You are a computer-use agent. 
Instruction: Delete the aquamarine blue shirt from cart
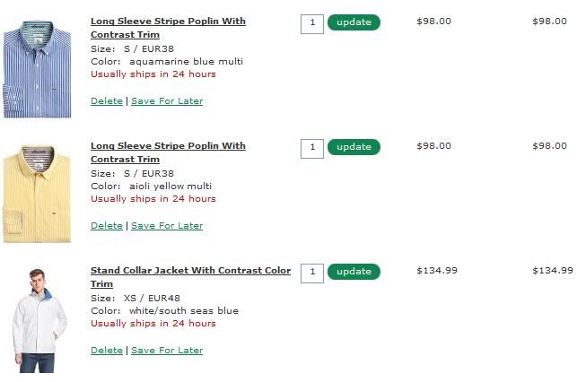(106, 101)
